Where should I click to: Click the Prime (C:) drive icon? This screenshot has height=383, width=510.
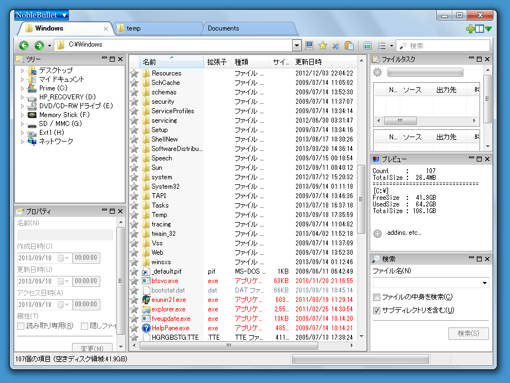32,88
